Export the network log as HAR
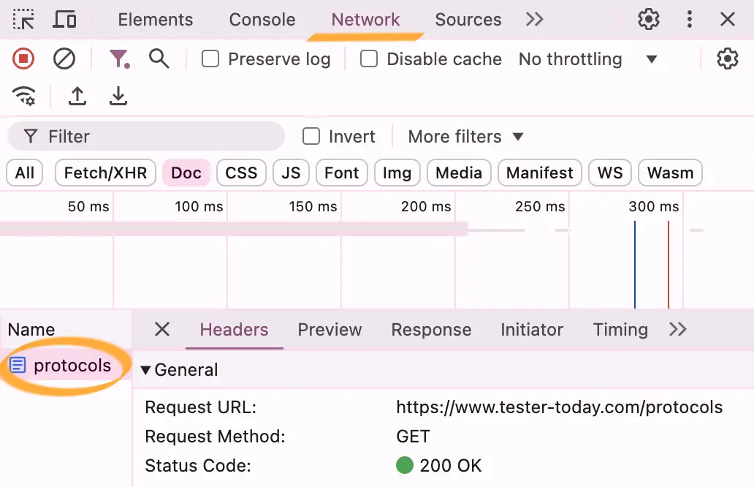The height and width of the screenshot is (487, 754). click(118, 96)
